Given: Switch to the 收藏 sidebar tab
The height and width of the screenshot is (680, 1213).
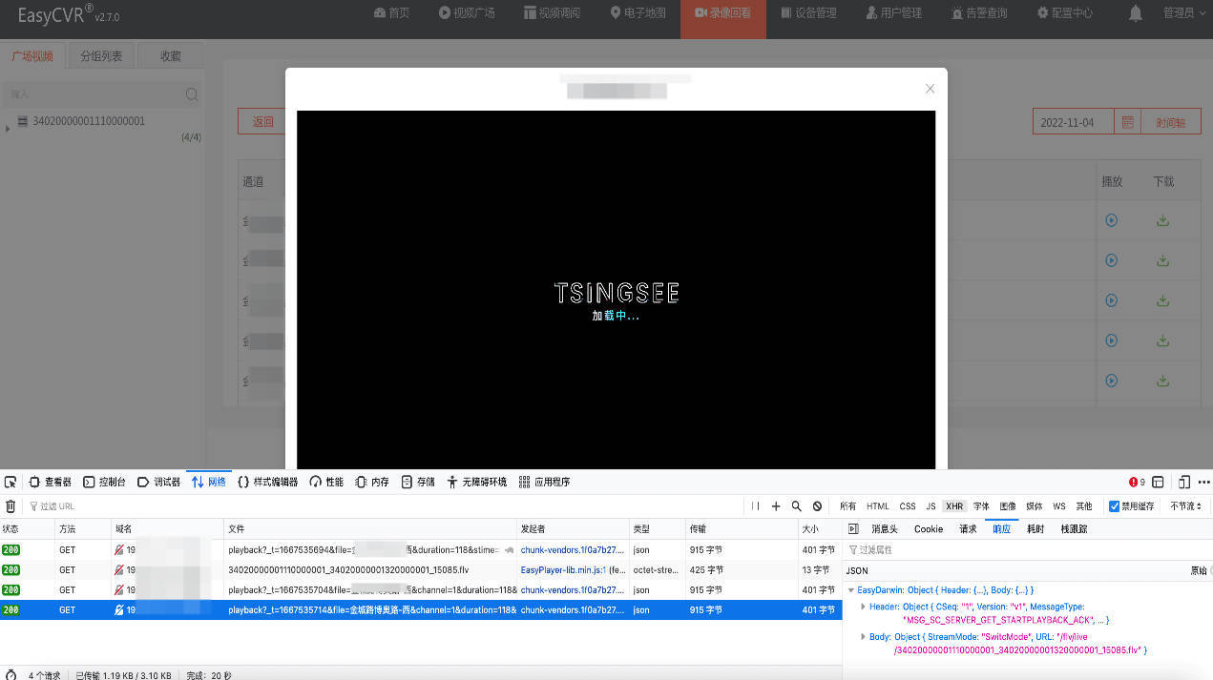Looking at the screenshot, I should (171, 56).
